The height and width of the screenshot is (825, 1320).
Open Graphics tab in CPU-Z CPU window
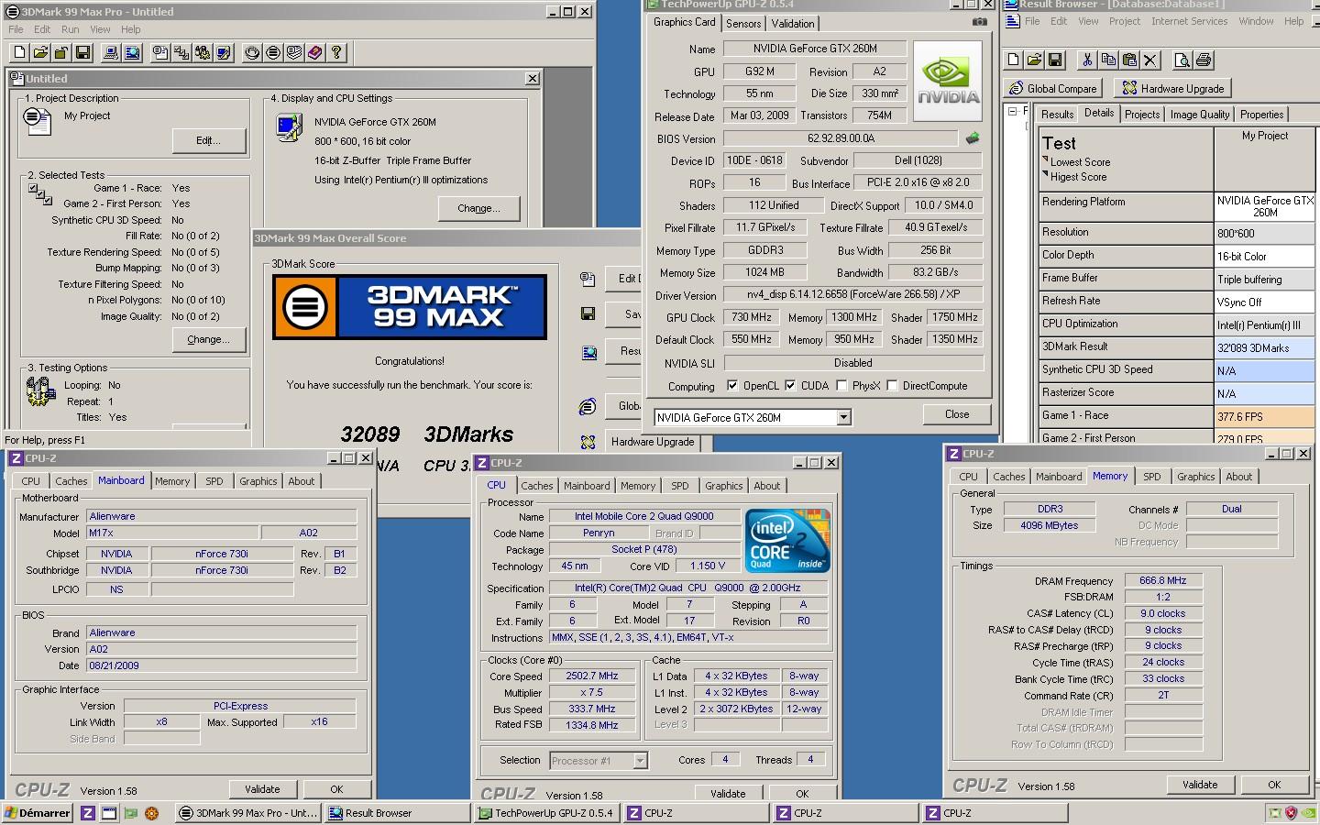click(x=723, y=486)
